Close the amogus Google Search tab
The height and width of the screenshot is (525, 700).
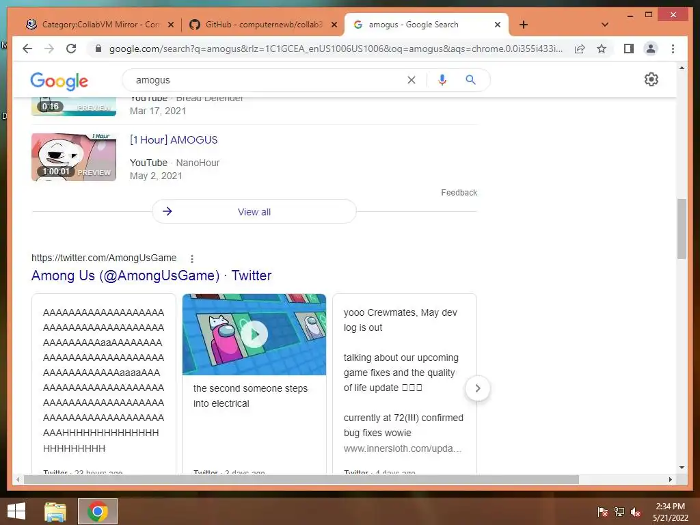point(498,25)
